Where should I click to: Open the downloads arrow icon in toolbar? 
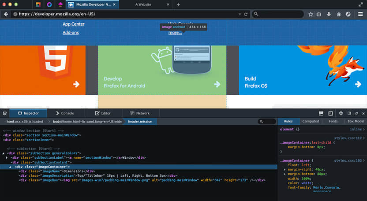pyautogui.click(x=329, y=14)
